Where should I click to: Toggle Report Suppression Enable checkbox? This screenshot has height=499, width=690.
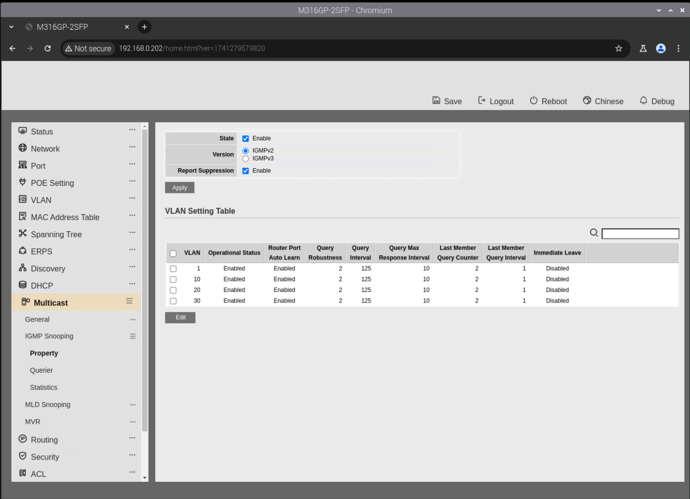pos(246,171)
